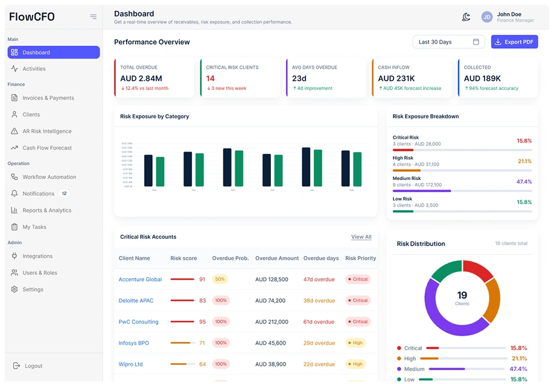Open Invoices & Payments document icon
The image size is (554, 384).
(14, 98)
